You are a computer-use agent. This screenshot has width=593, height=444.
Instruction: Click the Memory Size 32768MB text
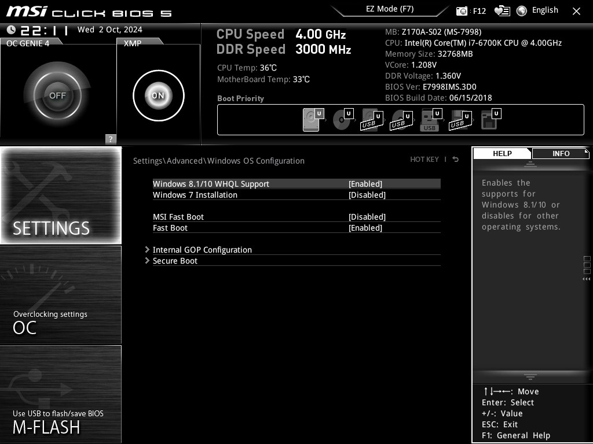point(429,54)
